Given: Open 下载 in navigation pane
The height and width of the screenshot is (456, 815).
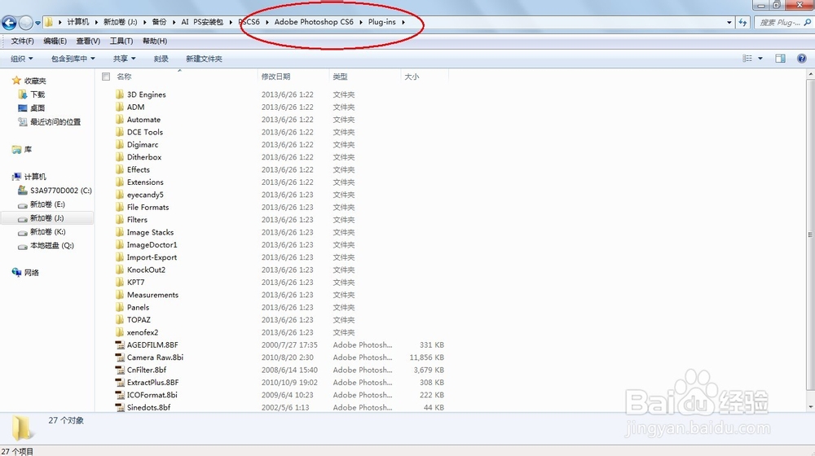Looking at the screenshot, I should (x=37, y=94).
